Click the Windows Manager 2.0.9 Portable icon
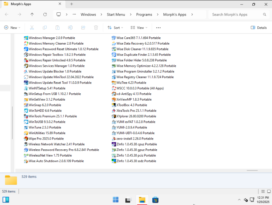This screenshot has width=272, height=205. 26,38
